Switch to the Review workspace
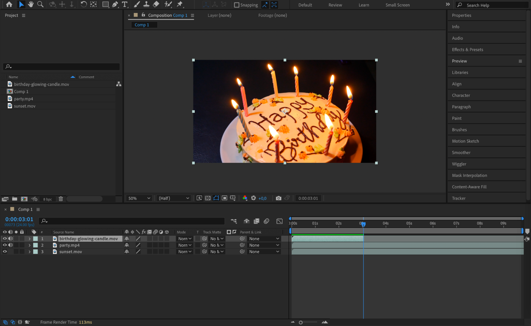 click(x=335, y=5)
